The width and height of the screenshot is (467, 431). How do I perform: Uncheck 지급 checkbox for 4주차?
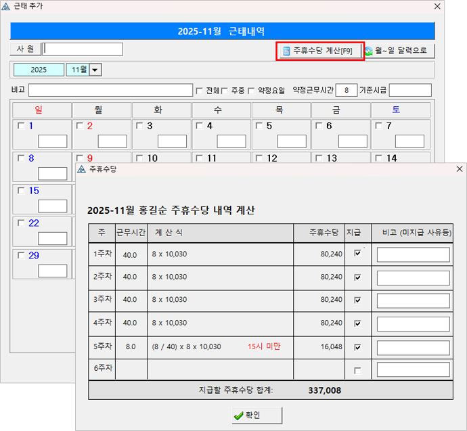pyautogui.click(x=357, y=323)
